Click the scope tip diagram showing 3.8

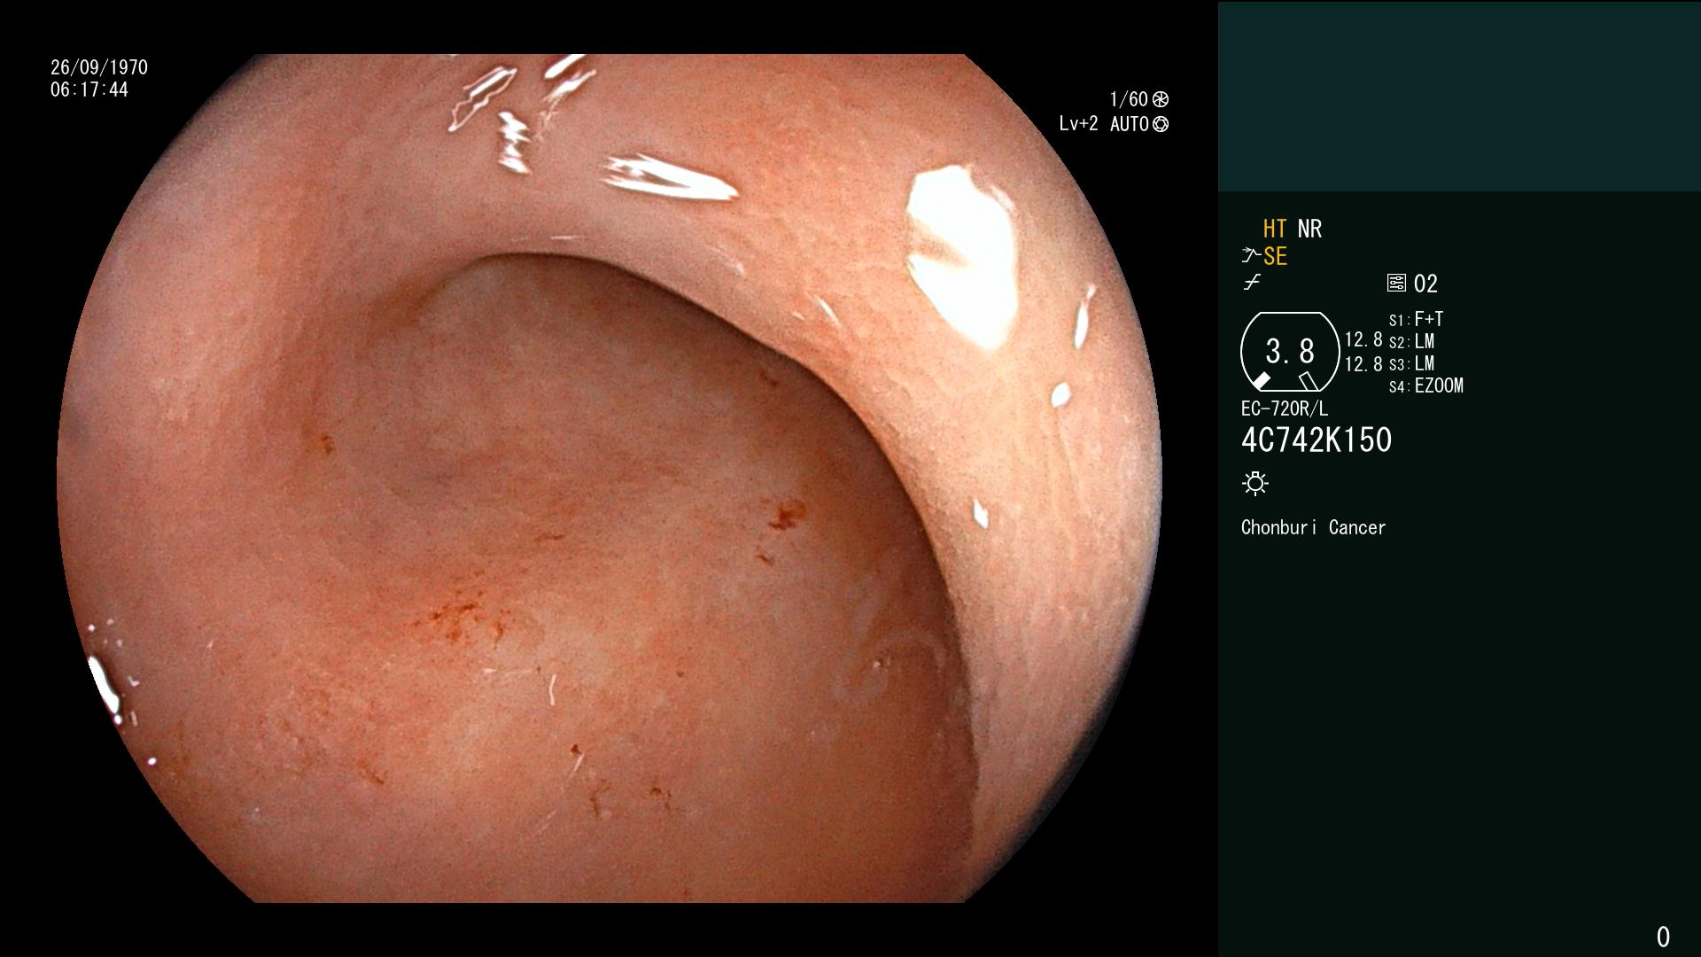[1290, 352]
